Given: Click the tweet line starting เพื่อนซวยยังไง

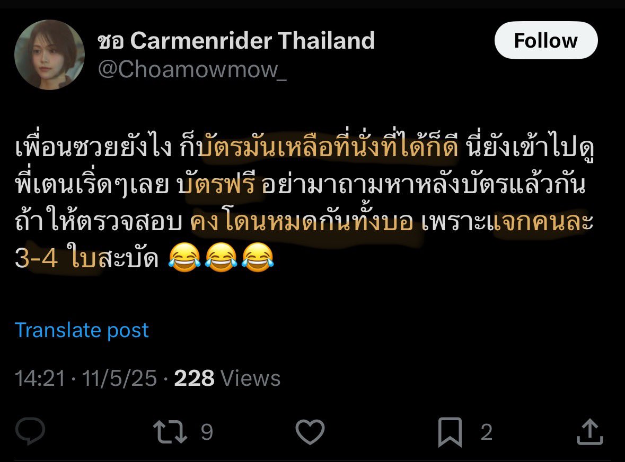Looking at the screenshot, I should (x=304, y=147).
